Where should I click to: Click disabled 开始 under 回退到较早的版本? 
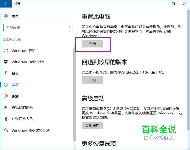[92, 80]
